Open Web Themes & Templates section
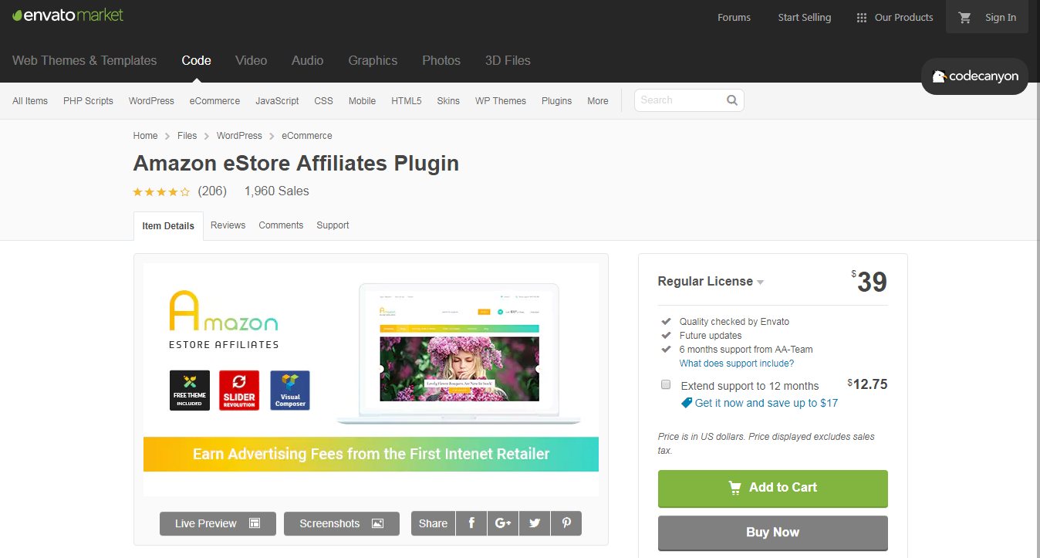The image size is (1040, 558). click(85, 60)
